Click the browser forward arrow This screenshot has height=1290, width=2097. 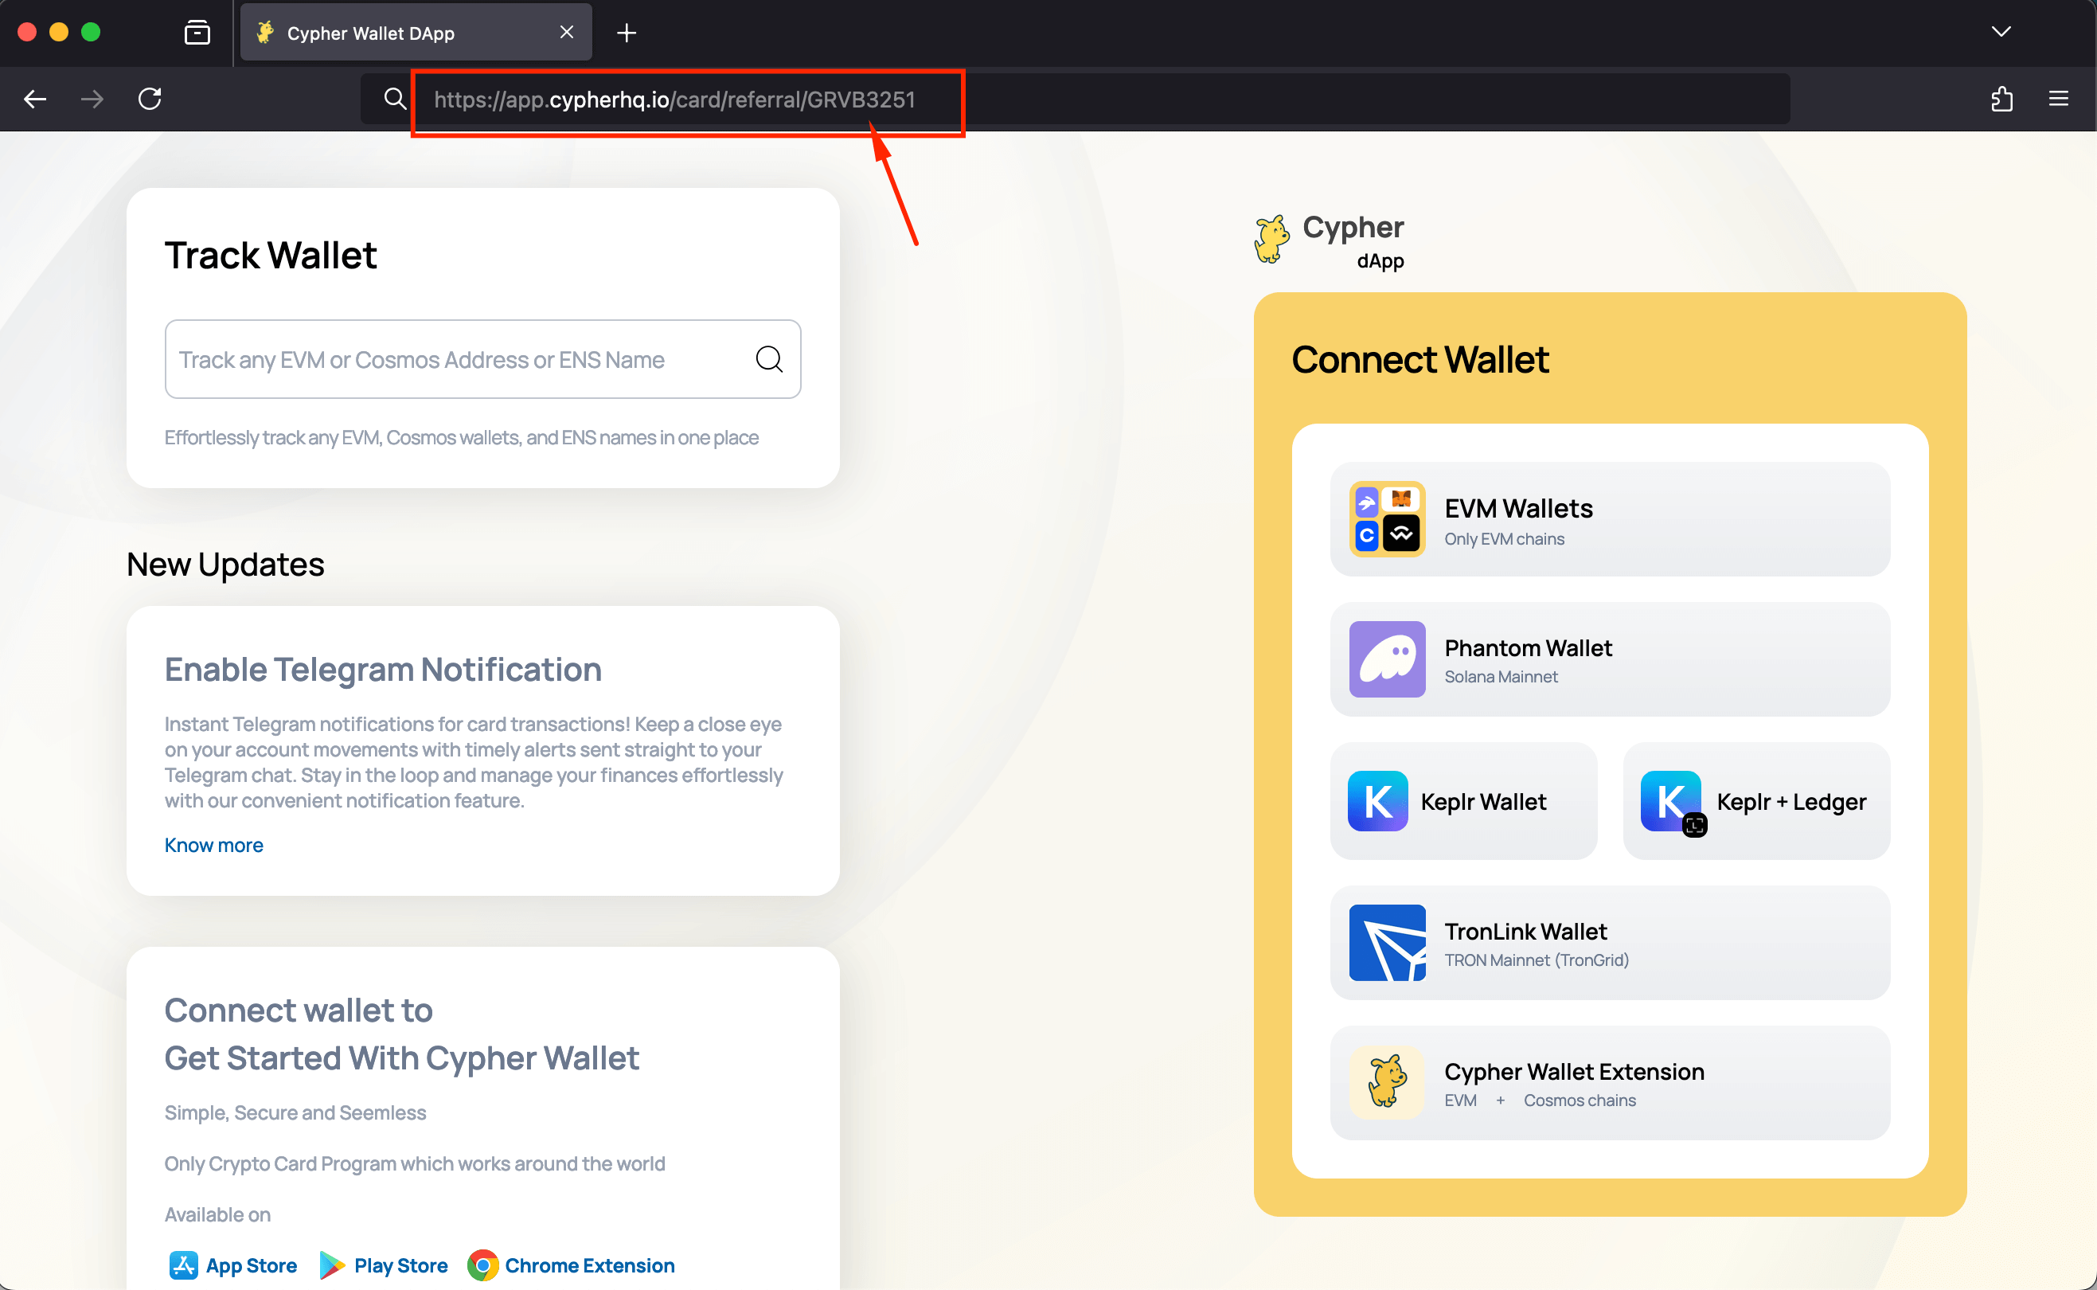click(x=92, y=99)
